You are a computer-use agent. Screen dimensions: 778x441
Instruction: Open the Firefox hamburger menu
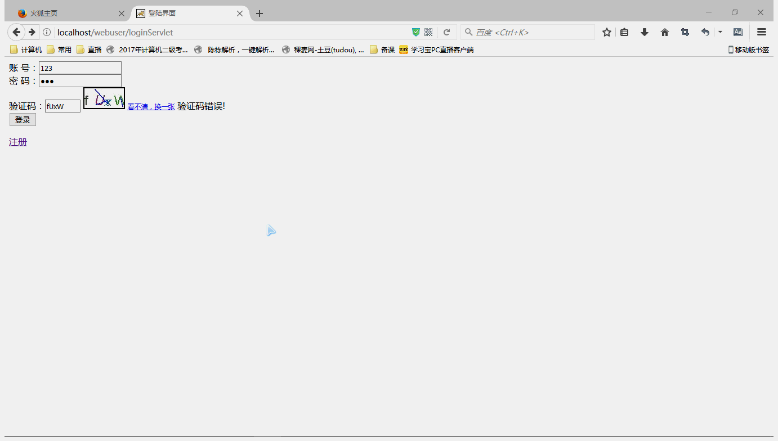762,32
